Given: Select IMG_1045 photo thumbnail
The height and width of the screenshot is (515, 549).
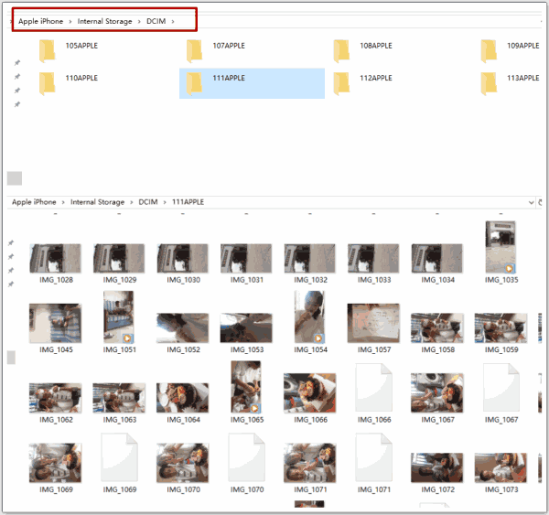Looking at the screenshot, I should coord(55,323).
